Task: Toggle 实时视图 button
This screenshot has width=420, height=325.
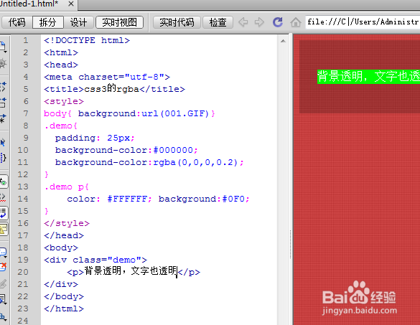Action: [119, 22]
